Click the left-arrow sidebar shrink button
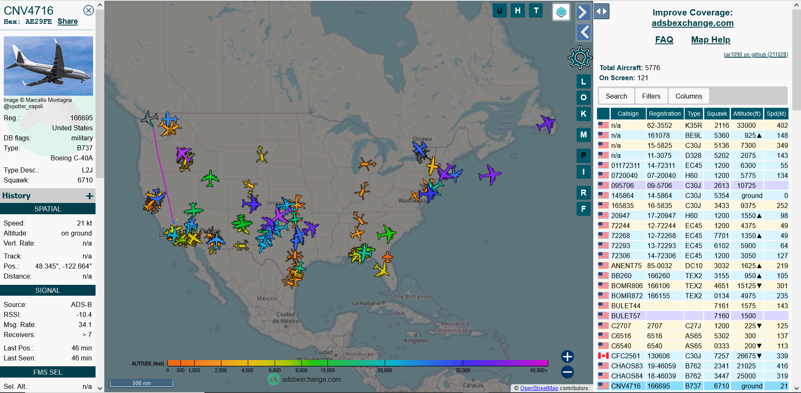This screenshot has width=801, height=393. [583, 32]
